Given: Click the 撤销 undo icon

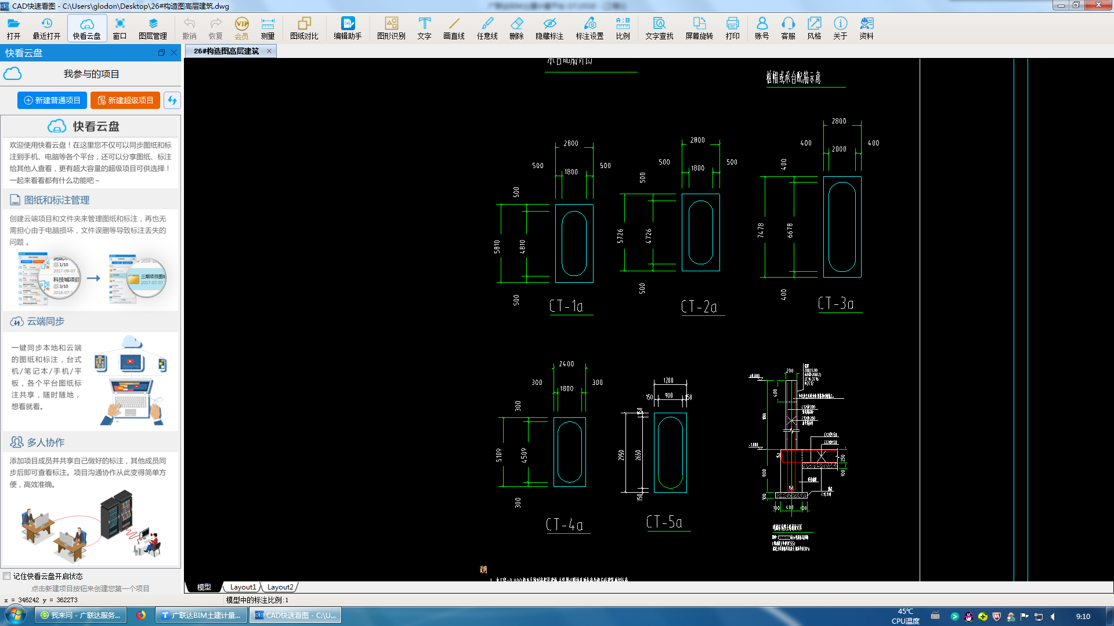Looking at the screenshot, I should point(189,28).
